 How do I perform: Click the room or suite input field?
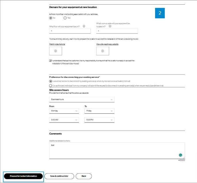117,31
